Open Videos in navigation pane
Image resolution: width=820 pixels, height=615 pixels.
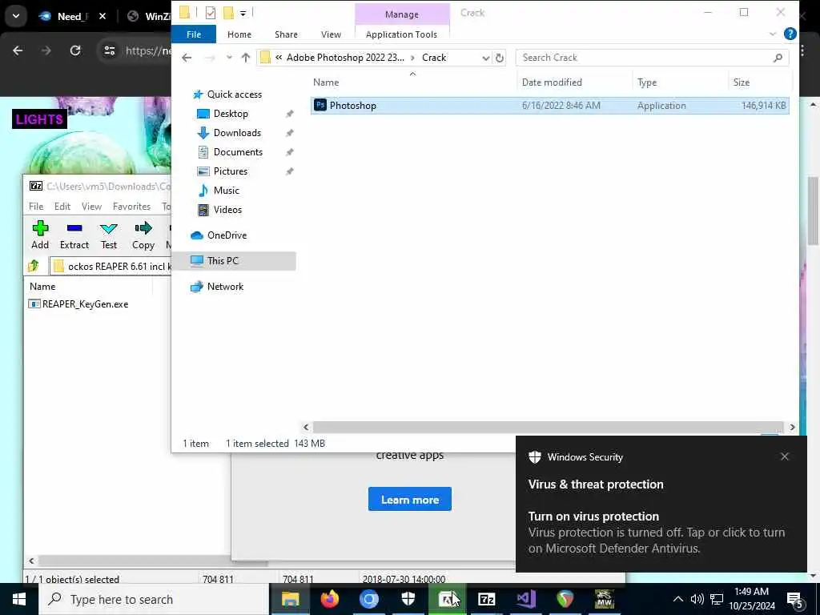click(227, 210)
